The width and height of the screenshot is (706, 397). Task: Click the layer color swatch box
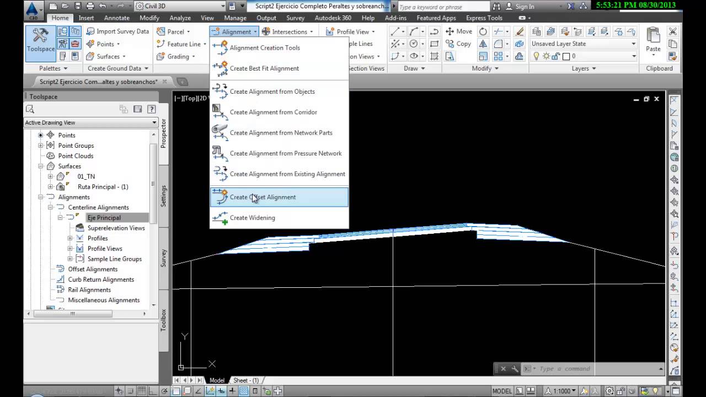(x=566, y=56)
